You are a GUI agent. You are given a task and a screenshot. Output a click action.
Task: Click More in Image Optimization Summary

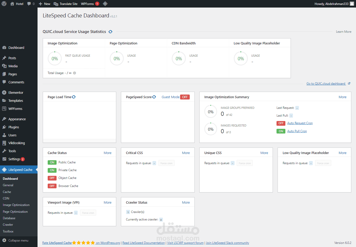click(342, 97)
